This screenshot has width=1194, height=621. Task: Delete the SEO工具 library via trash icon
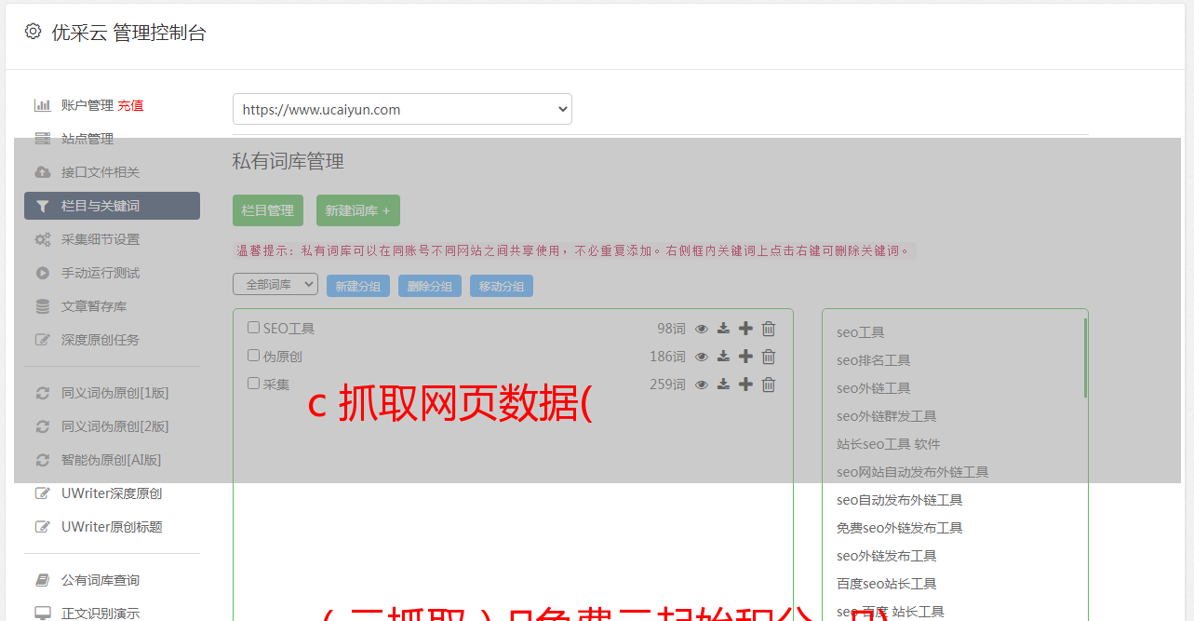(x=769, y=329)
